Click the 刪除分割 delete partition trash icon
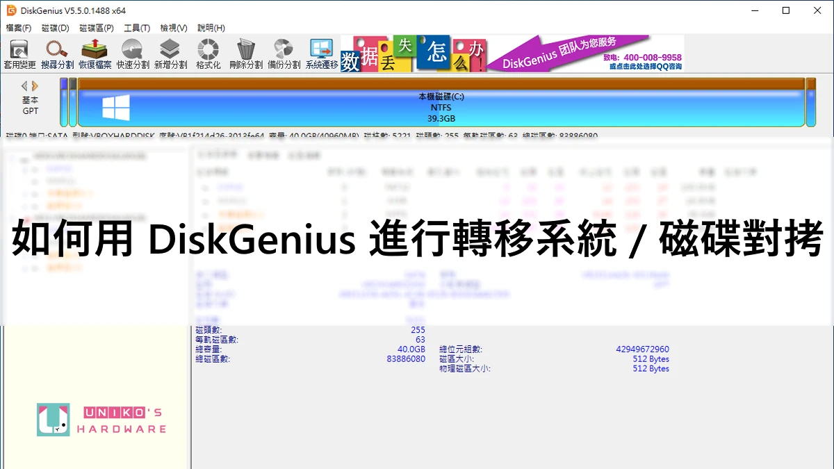834x469 pixels. pos(246,54)
